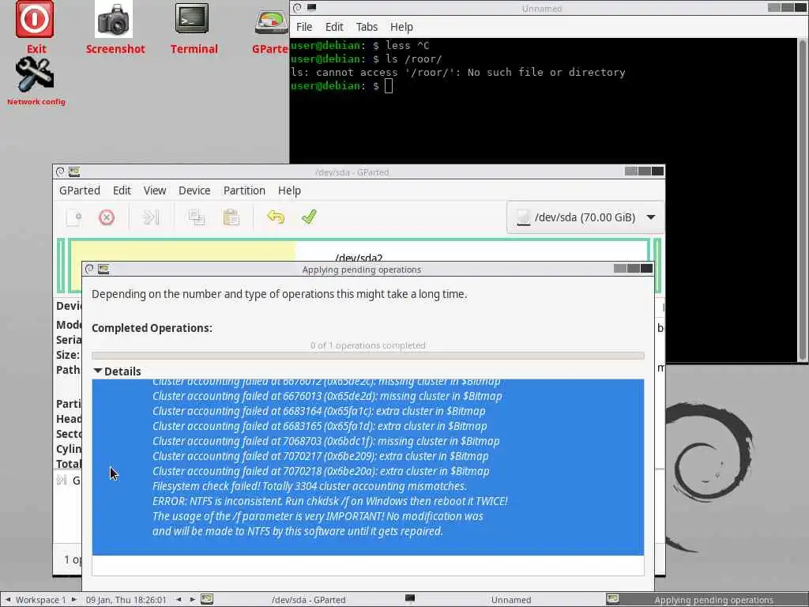Click '0 of 1 operations completed' text
The height and width of the screenshot is (607, 809).
[368, 345]
